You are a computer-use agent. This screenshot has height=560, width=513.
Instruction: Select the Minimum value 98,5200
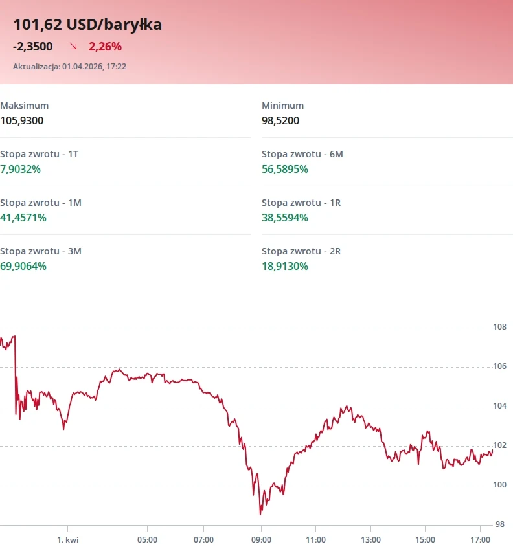click(x=280, y=120)
